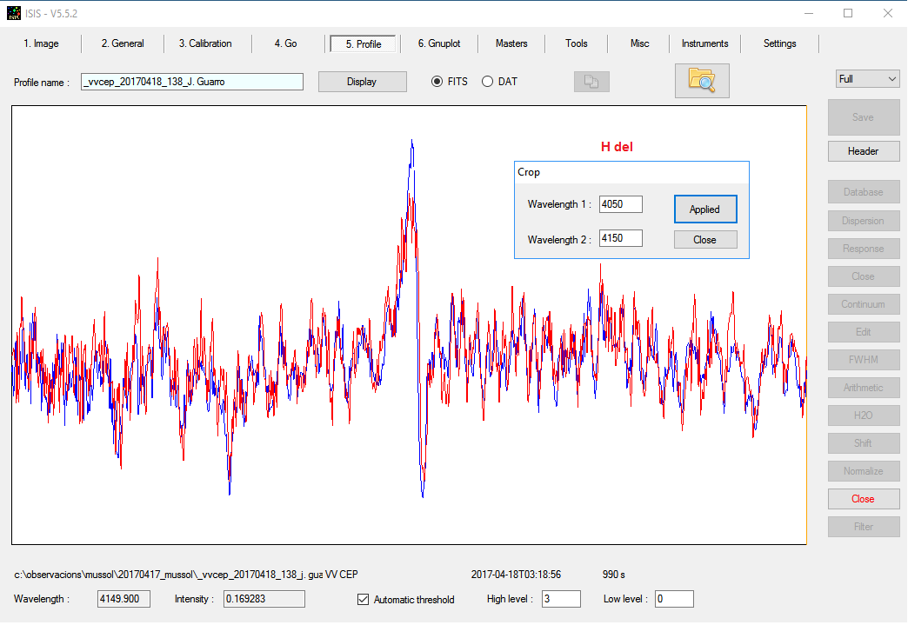
Task: Click the red Close button in sidebar
Action: pyautogui.click(x=863, y=499)
